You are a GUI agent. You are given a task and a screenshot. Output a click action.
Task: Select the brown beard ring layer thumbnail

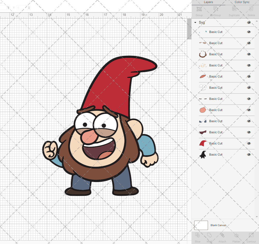tap(203, 54)
